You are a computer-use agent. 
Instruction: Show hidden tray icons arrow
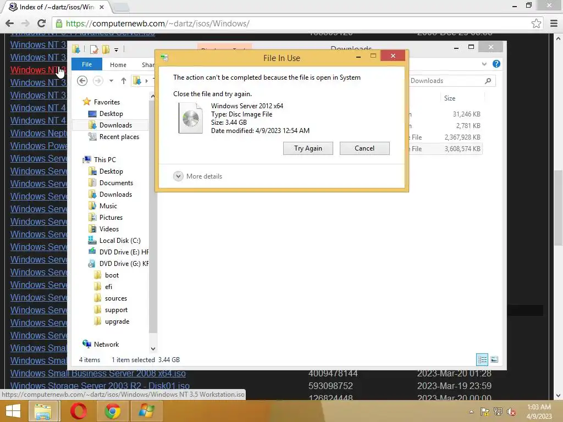(x=471, y=412)
